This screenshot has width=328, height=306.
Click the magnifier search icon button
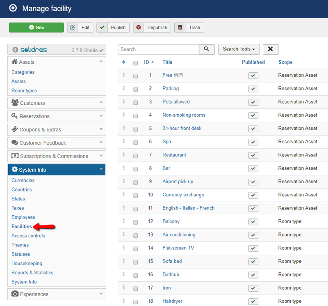click(x=207, y=49)
